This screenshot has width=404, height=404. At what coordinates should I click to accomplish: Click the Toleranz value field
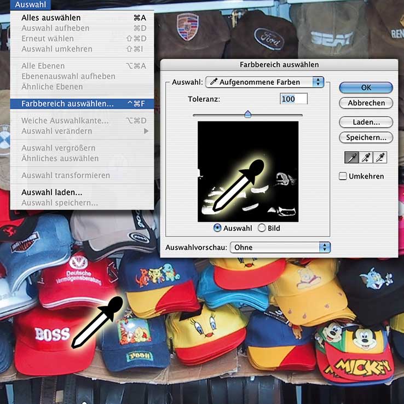tap(293, 99)
